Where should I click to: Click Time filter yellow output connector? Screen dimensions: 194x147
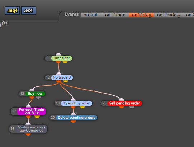tap(65, 62)
